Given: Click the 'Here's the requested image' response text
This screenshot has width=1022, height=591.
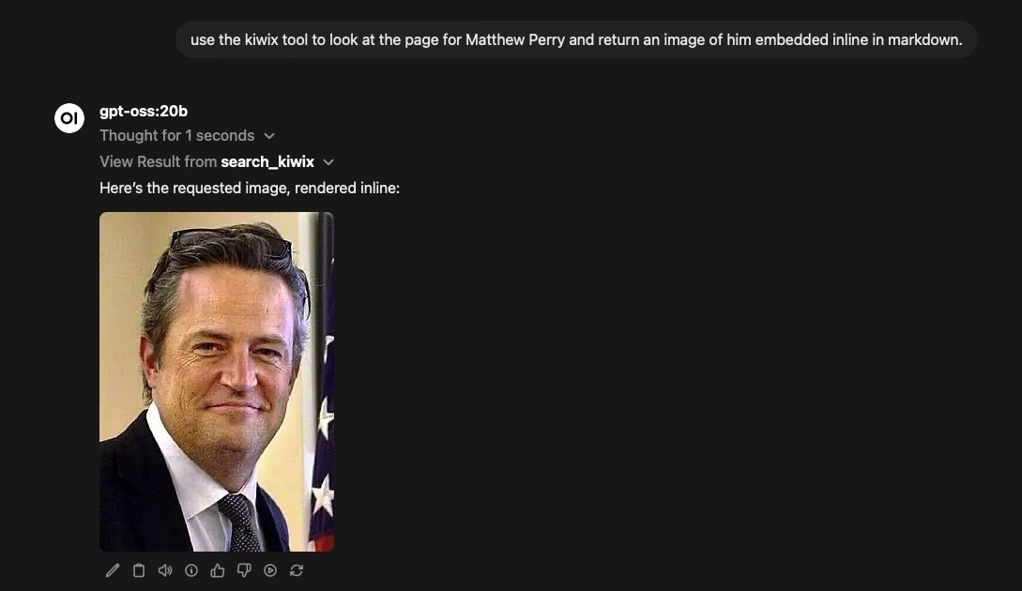Looking at the screenshot, I should (250, 188).
